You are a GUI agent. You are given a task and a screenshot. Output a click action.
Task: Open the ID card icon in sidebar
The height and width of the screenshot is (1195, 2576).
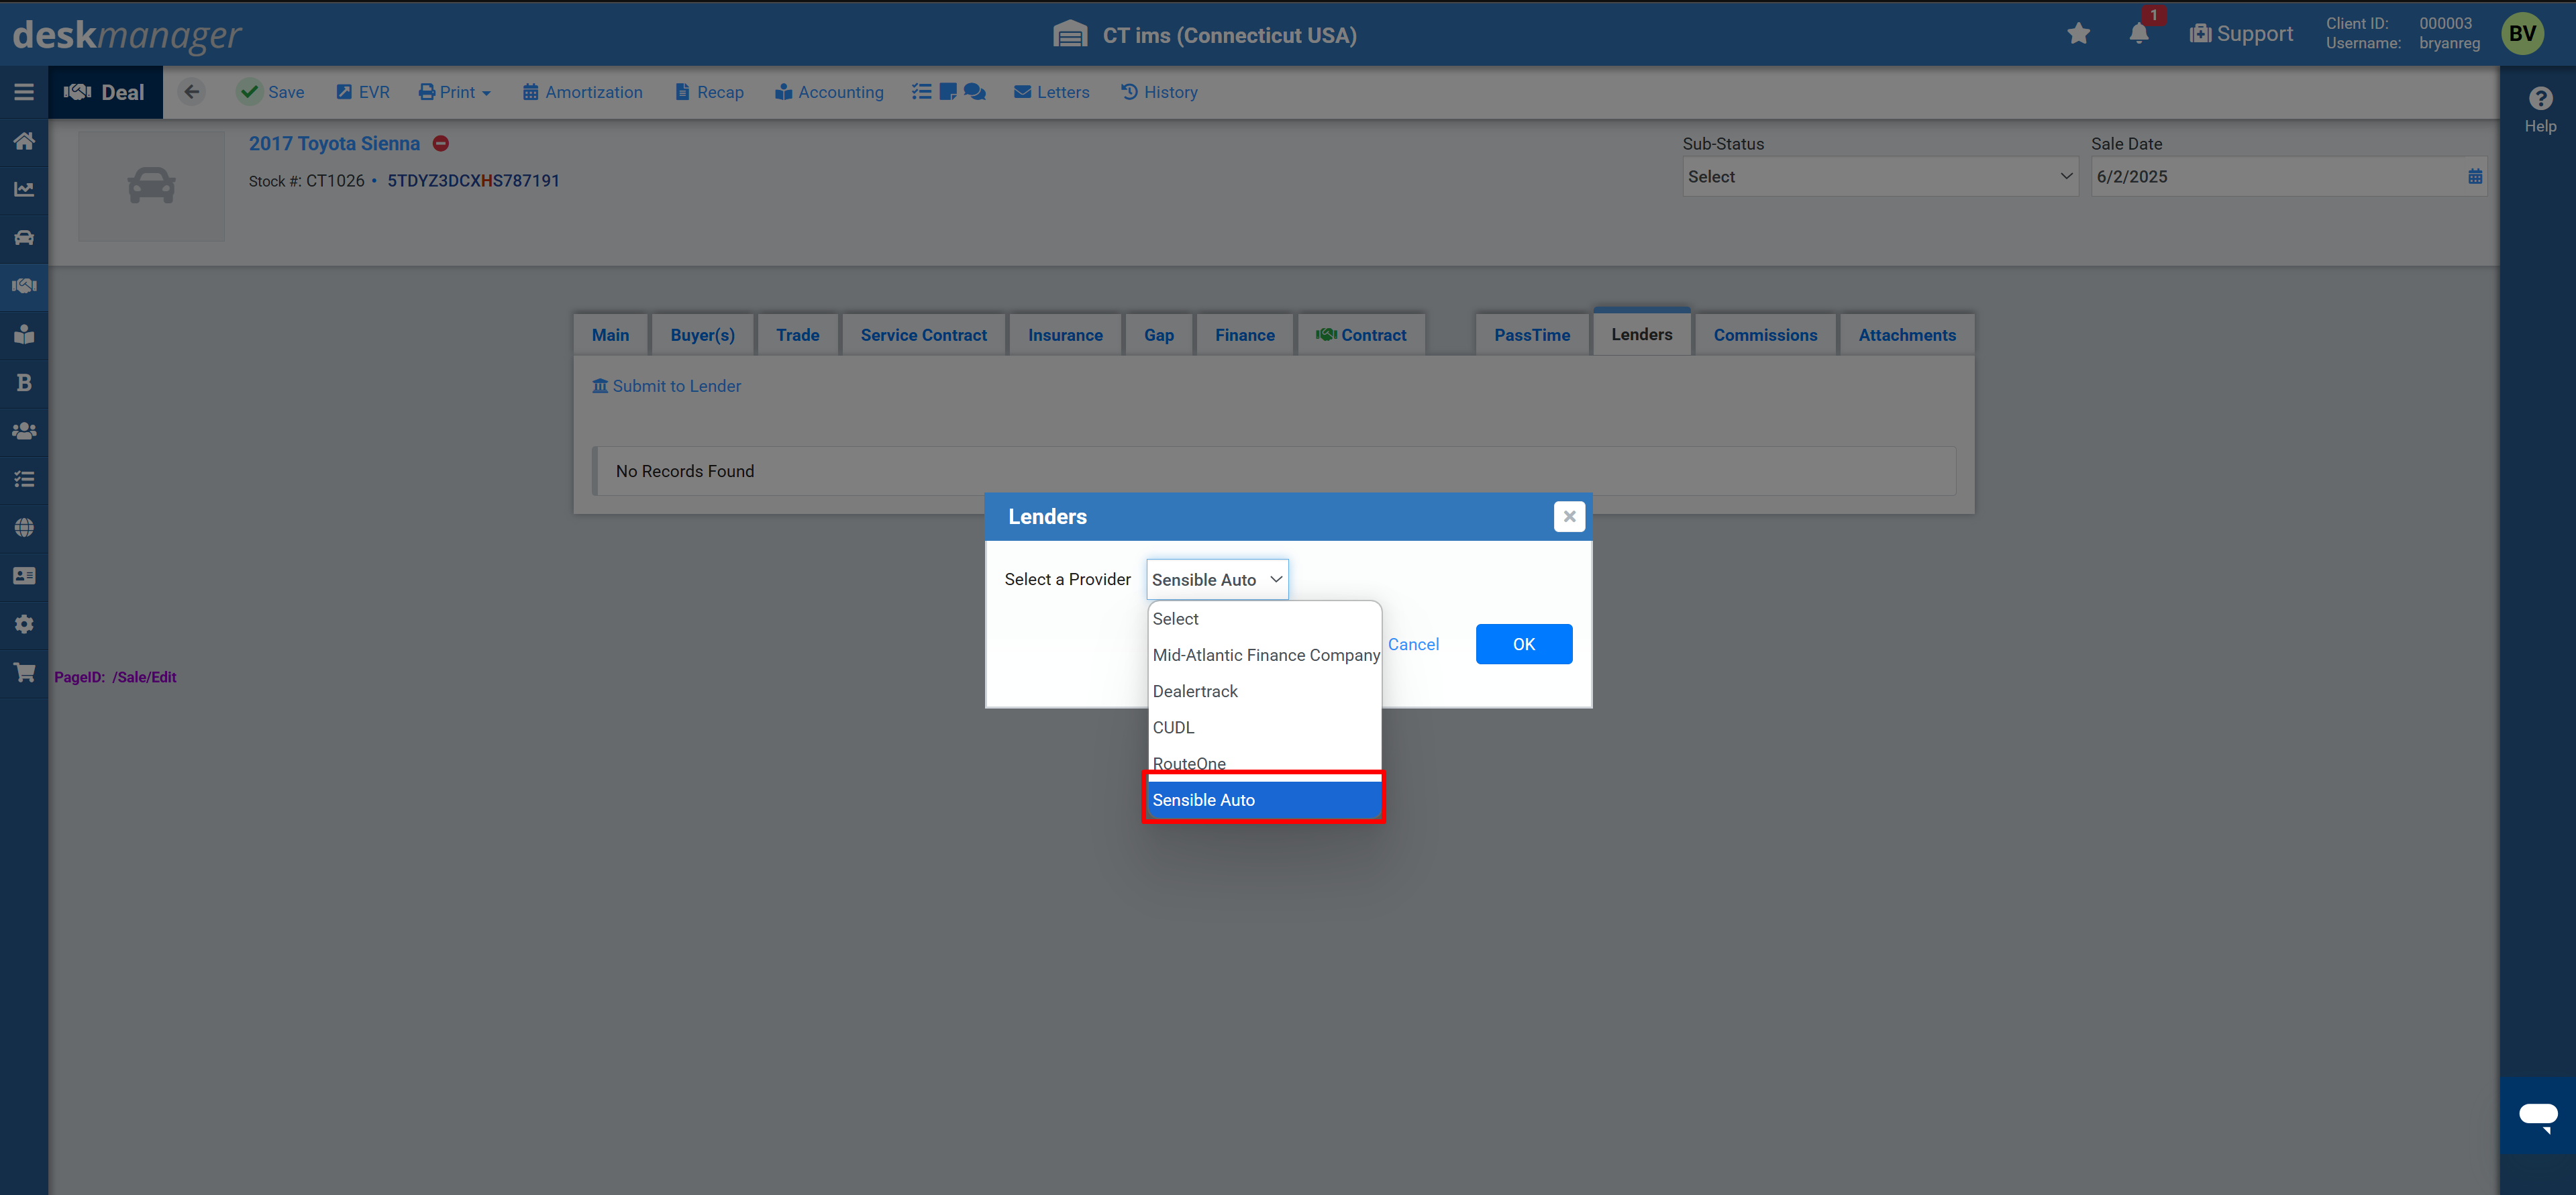tap(24, 576)
